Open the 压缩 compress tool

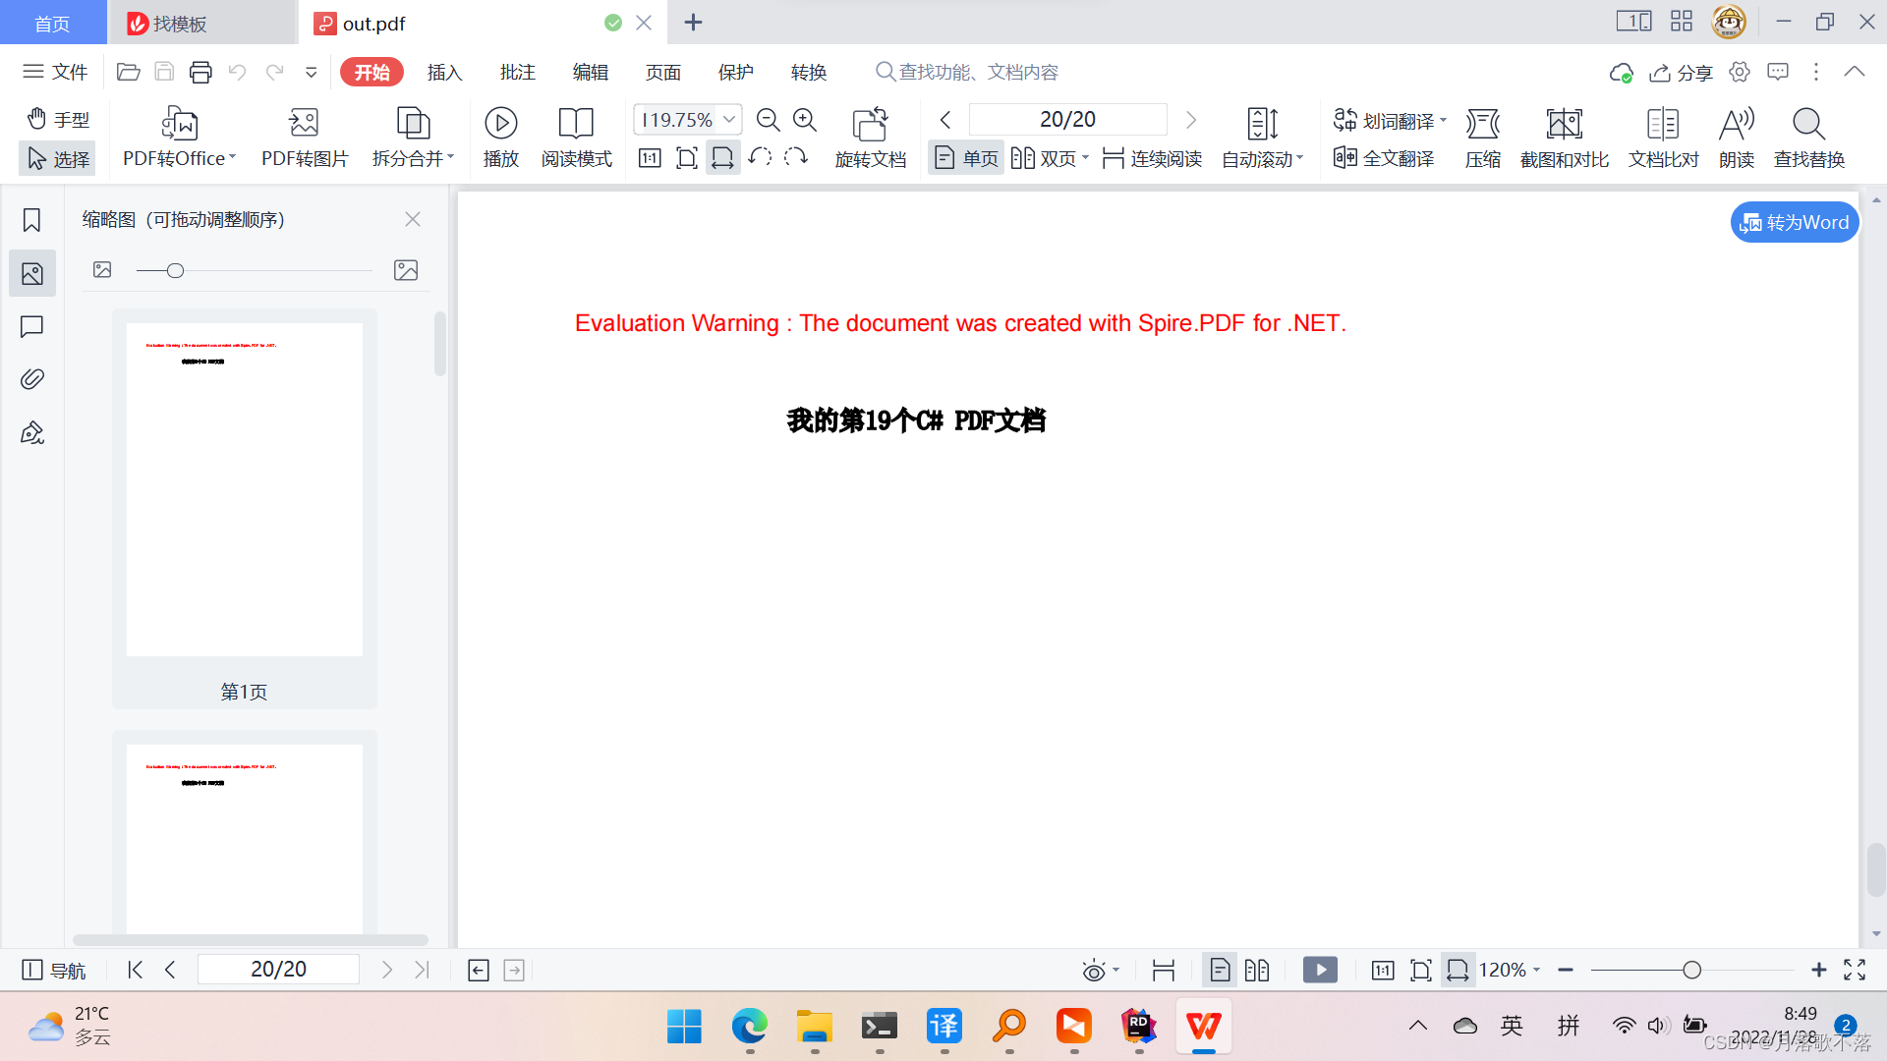[x=1482, y=136]
